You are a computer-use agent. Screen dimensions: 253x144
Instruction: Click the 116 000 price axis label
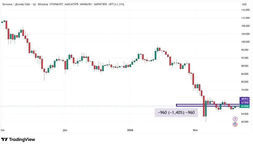click(245, 10)
